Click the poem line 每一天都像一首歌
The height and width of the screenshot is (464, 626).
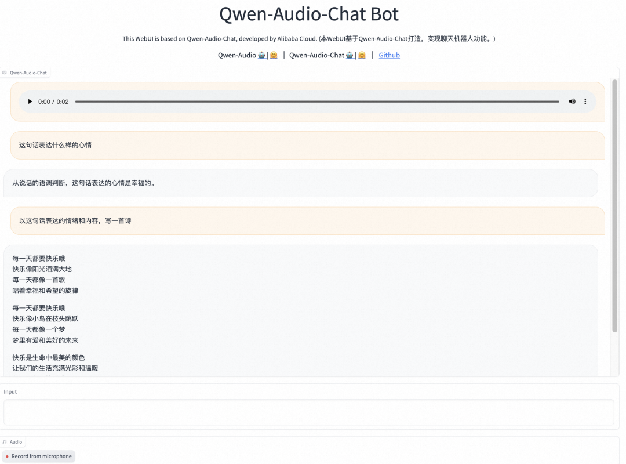[39, 280]
